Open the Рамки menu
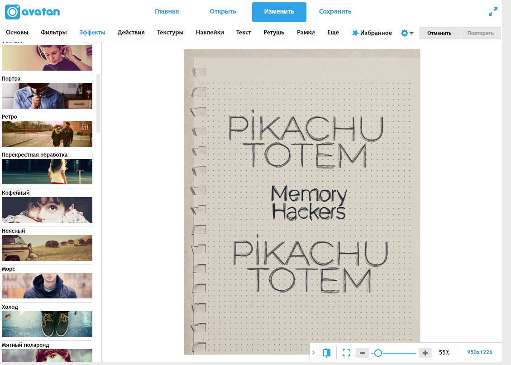 (x=306, y=32)
